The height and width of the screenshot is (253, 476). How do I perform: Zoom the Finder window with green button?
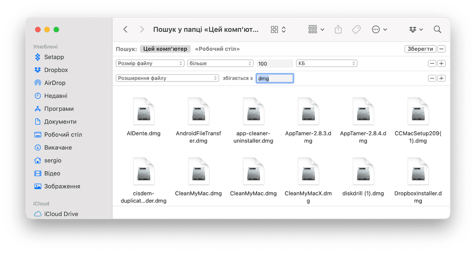coord(56,29)
